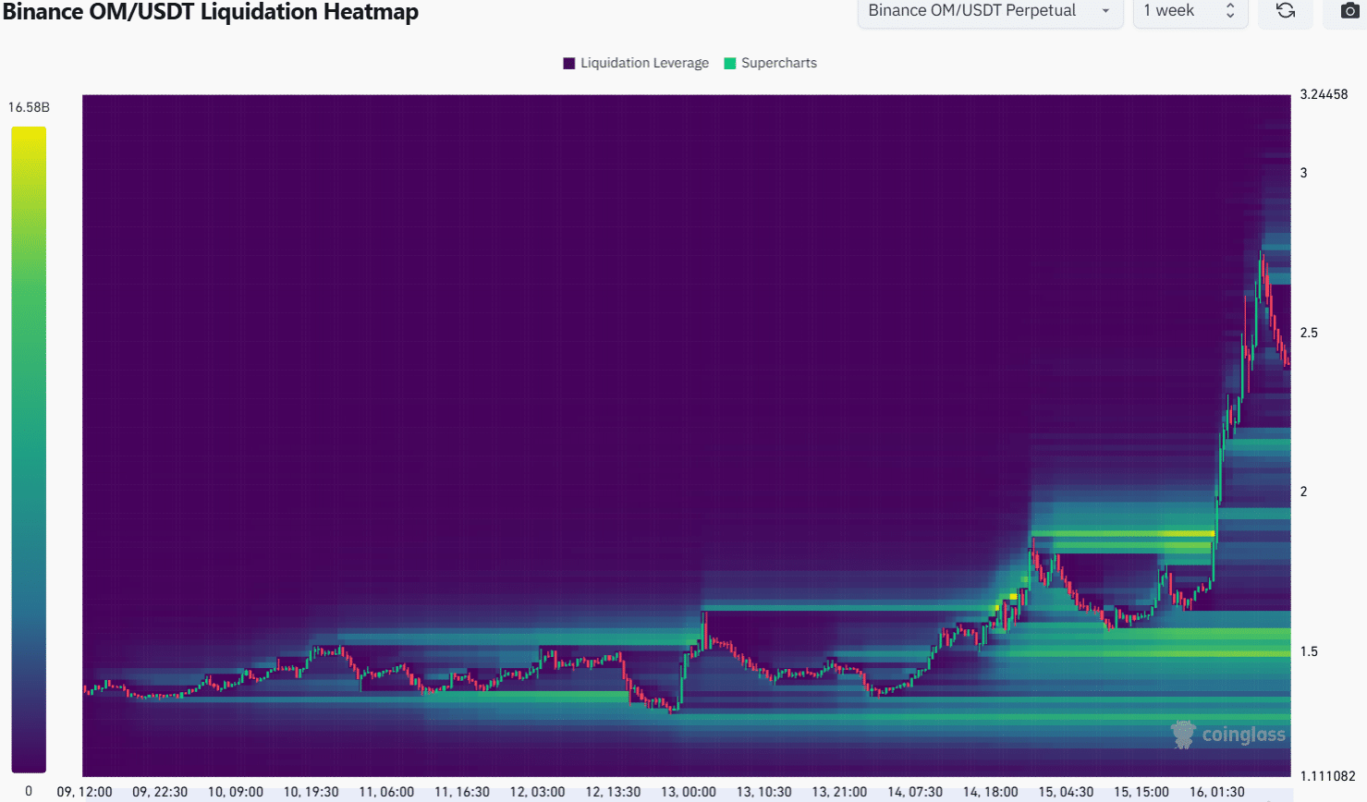Click the bright yellow liquidation band near 1.87
The width and height of the screenshot is (1367, 802).
1122,533
